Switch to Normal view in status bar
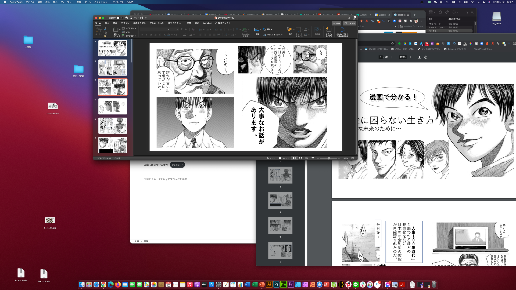516x290 pixels. [x=295, y=158]
